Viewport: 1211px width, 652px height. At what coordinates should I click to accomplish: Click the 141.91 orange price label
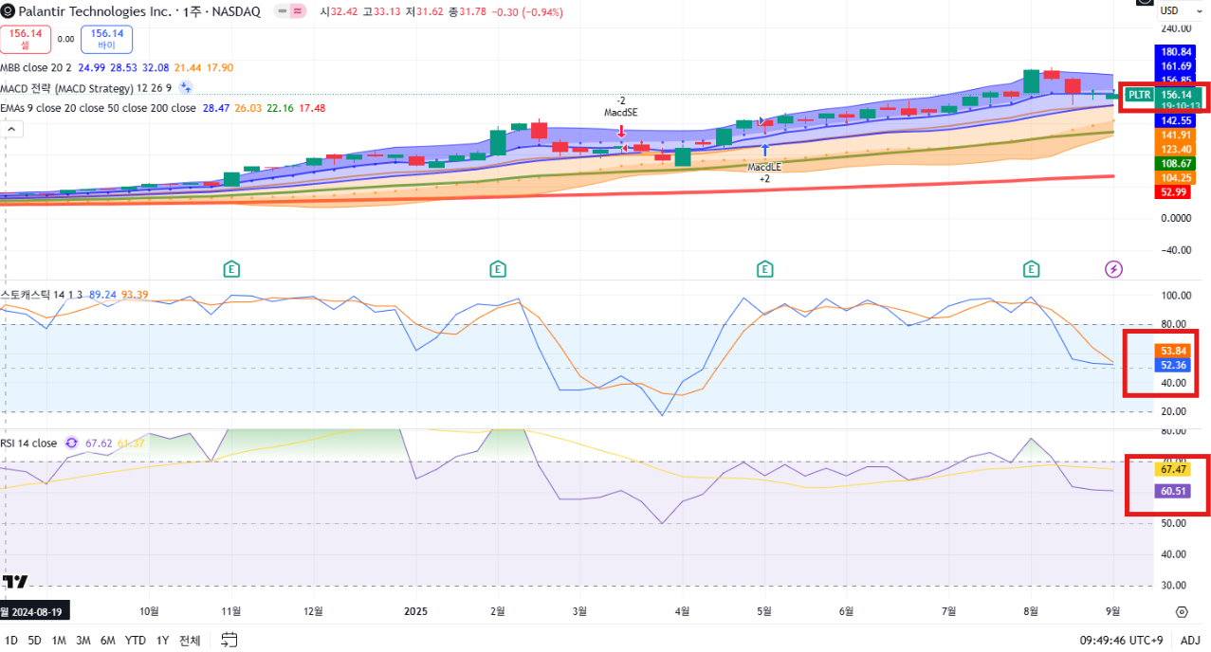(x=1176, y=136)
